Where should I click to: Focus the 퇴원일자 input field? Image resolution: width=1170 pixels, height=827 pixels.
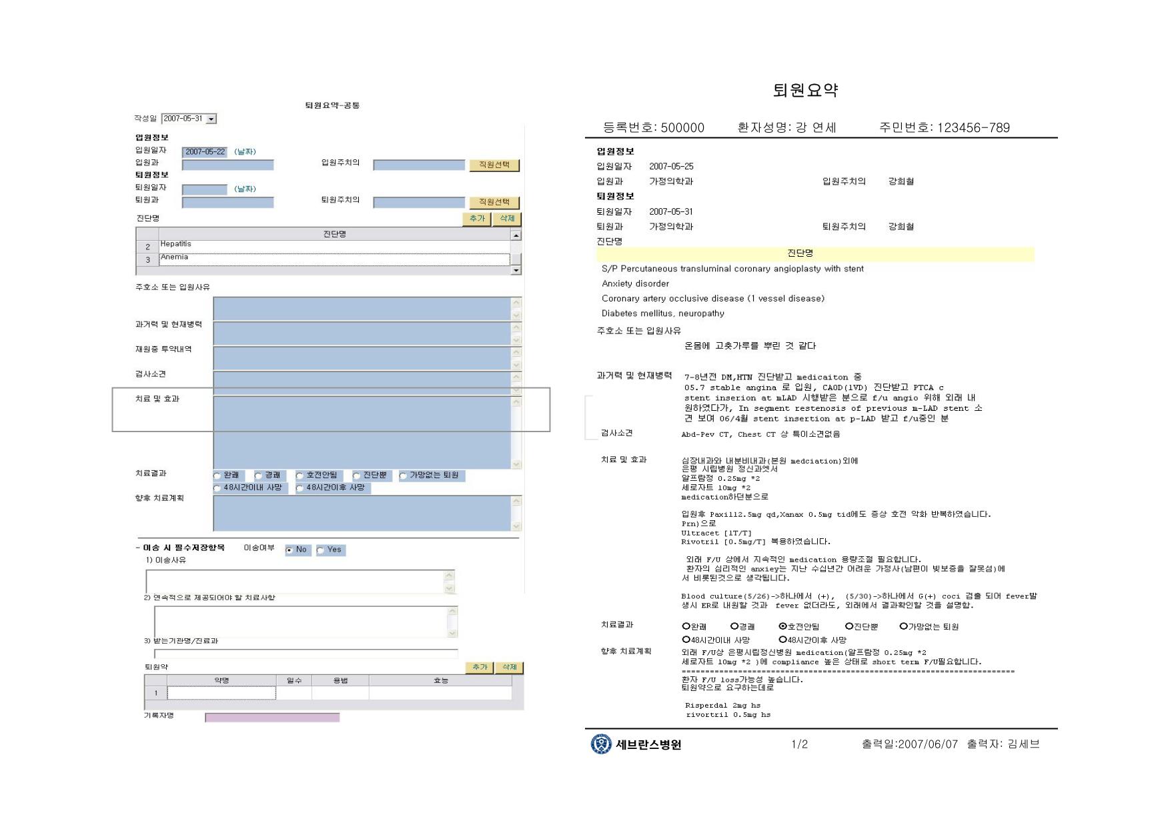pyautogui.click(x=205, y=189)
